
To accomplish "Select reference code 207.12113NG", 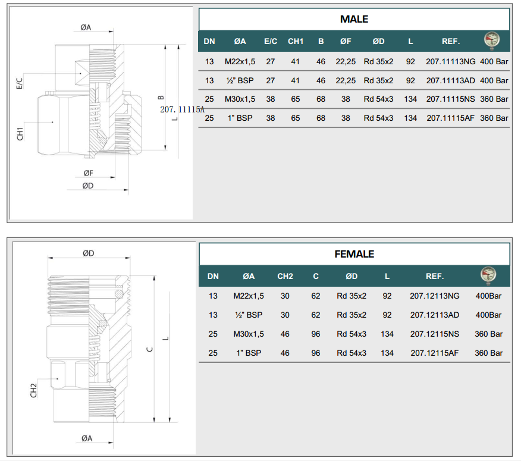I will click(435, 296).
